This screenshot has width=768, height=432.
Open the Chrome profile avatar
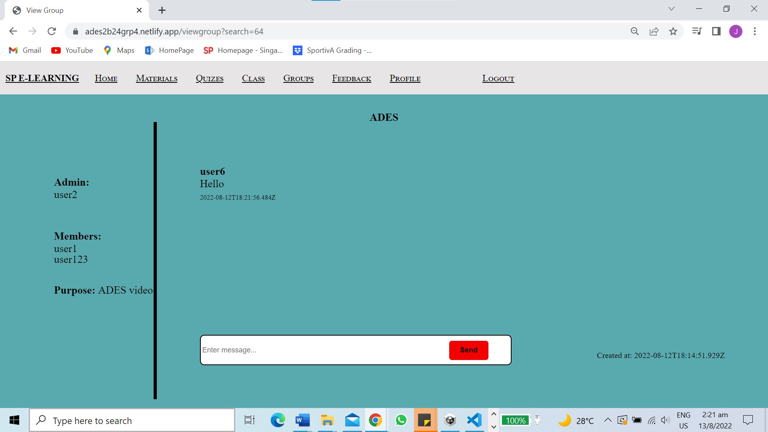tap(736, 31)
